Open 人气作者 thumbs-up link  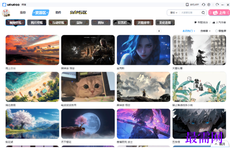click(x=219, y=22)
